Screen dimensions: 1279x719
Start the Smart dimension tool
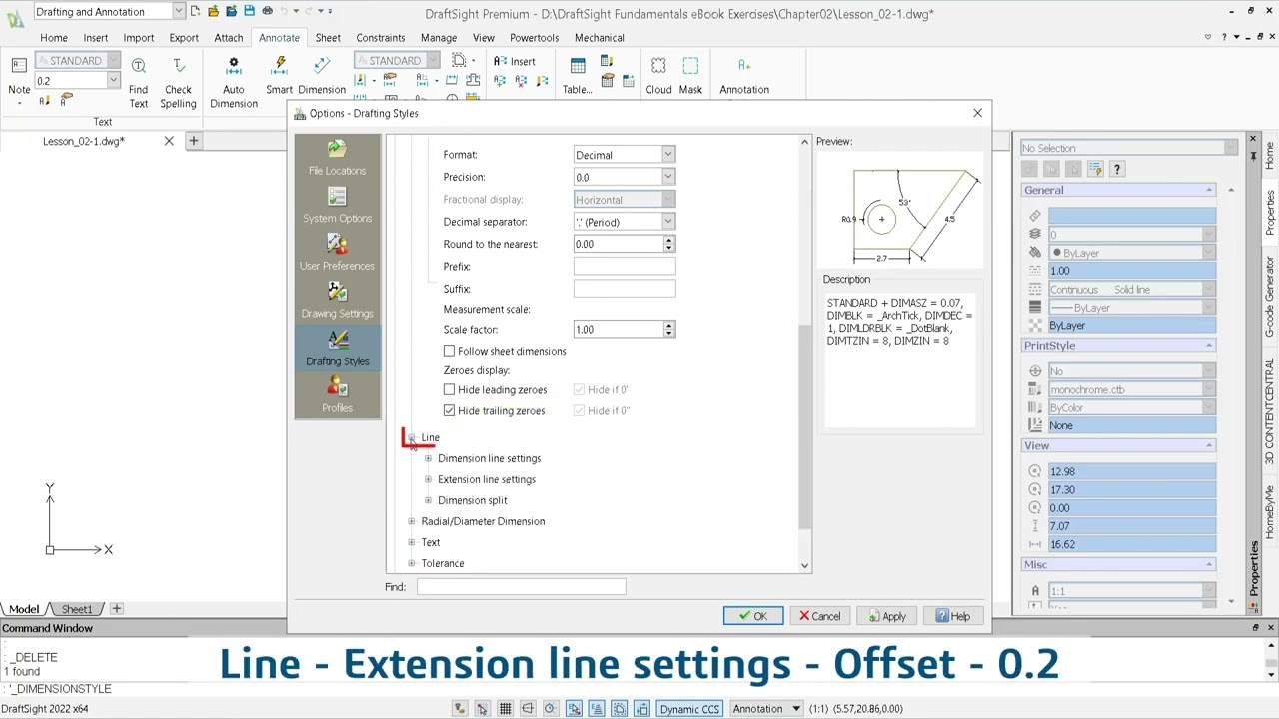pyautogui.click(x=280, y=76)
